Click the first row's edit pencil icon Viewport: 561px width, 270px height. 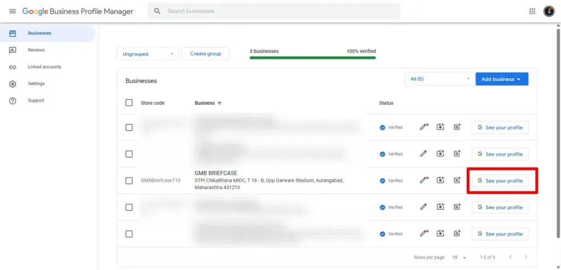[x=423, y=127]
